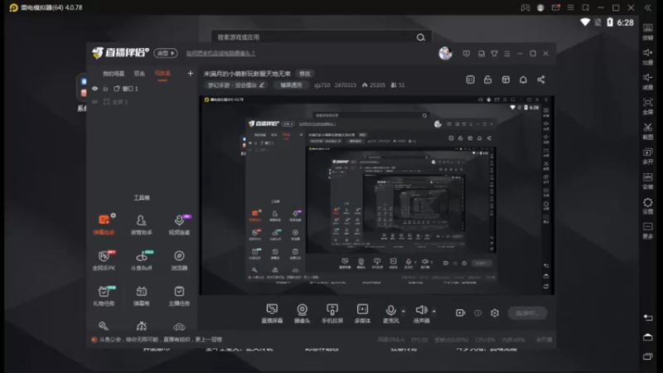
Task: Click the Android back arrow in emulator sidebar
Action: (648, 317)
